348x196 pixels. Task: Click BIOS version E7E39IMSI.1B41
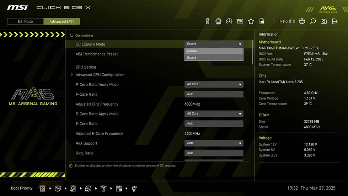(x=316, y=54)
